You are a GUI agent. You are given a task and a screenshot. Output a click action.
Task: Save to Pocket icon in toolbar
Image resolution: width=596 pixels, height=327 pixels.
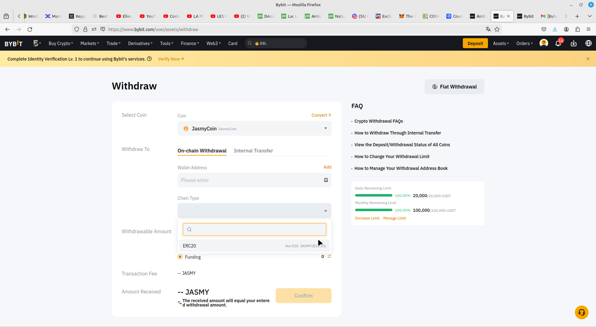[544, 29]
